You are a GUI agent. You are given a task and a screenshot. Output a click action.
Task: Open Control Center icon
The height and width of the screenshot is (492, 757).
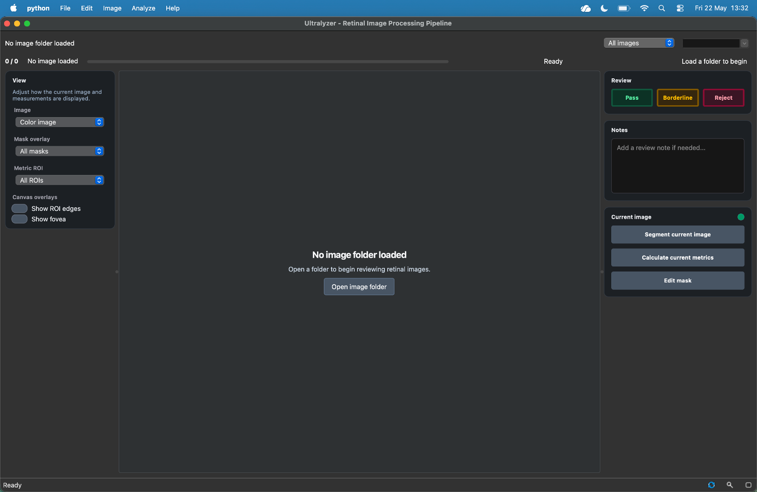pyautogui.click(x=680, y=8)
